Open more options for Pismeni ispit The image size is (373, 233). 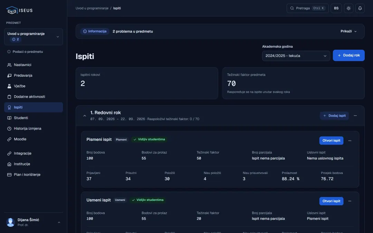point(350,141)
